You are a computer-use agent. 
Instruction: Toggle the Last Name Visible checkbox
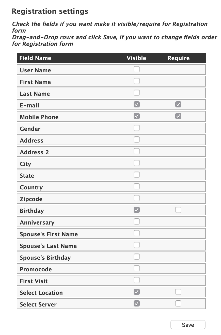pyautogui.click(x=136, y=93)
